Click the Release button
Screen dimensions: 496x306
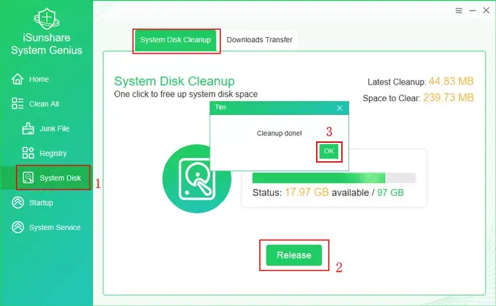tap(294, 255)
